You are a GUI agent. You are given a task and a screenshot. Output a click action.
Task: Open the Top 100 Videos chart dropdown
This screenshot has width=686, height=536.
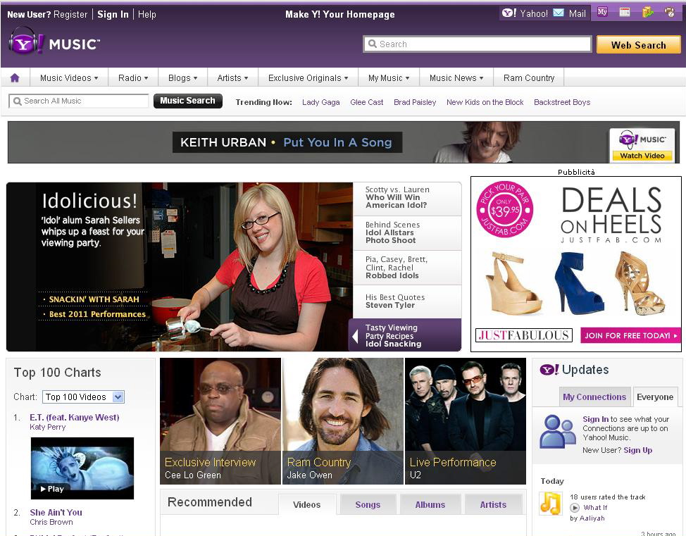click(118, 397)
